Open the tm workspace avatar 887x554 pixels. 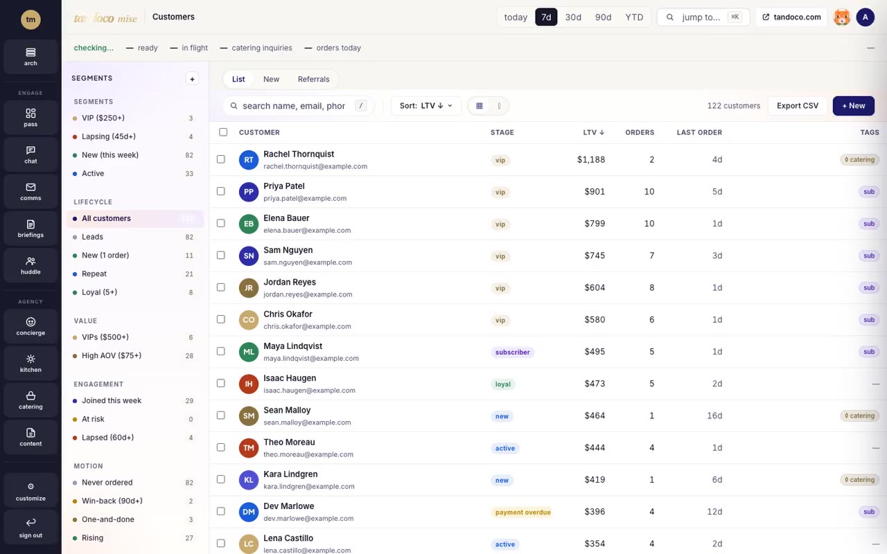click(30, 19)
